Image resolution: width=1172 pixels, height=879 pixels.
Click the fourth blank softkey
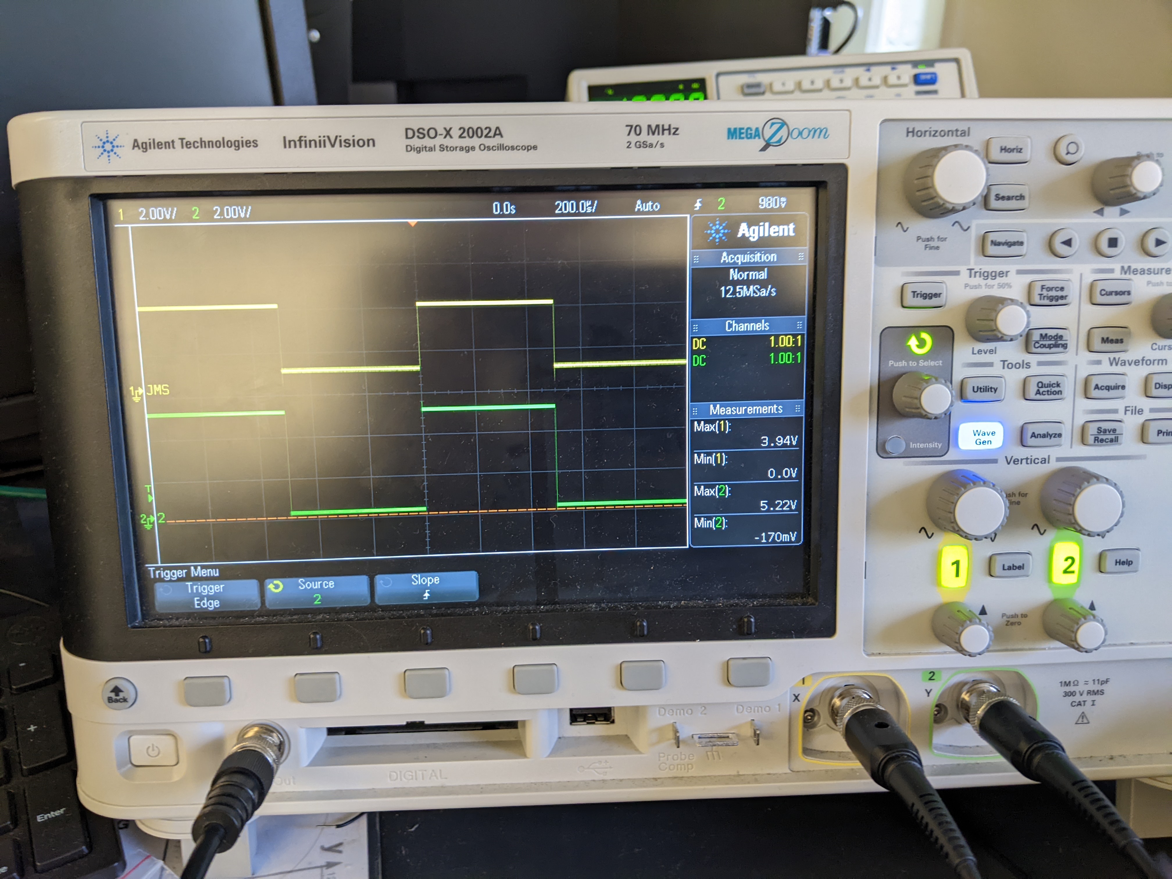(x=536, y=679)
